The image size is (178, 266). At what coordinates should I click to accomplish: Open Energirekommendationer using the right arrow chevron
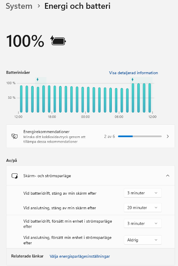tap(168, 136)
